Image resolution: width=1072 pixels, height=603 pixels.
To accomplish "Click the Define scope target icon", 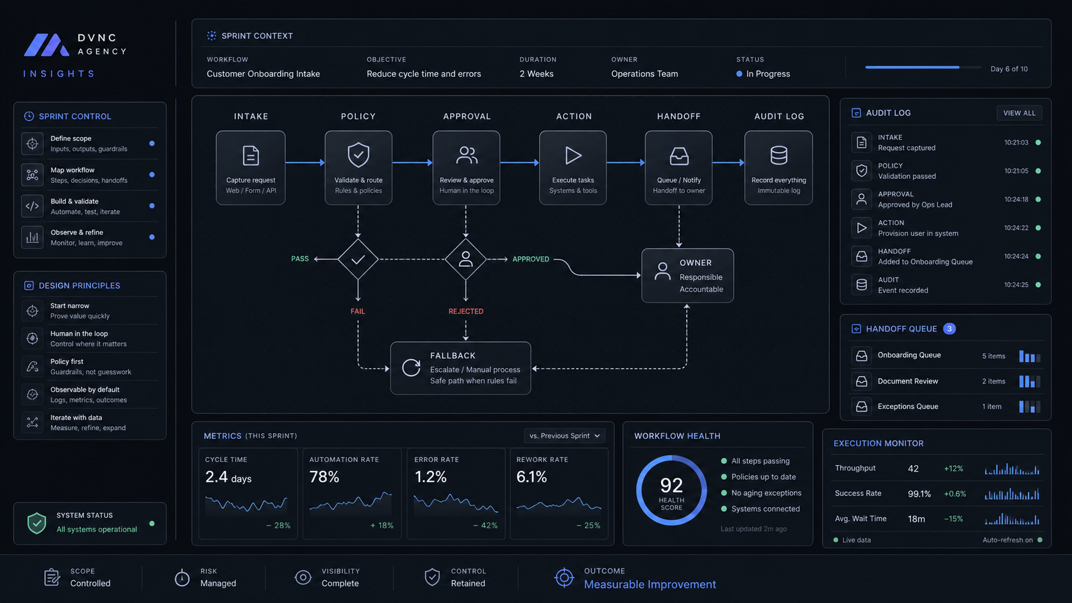I will [32, 144].
